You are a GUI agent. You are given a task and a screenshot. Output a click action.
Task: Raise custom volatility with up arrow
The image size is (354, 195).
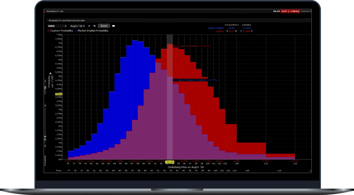252,31
